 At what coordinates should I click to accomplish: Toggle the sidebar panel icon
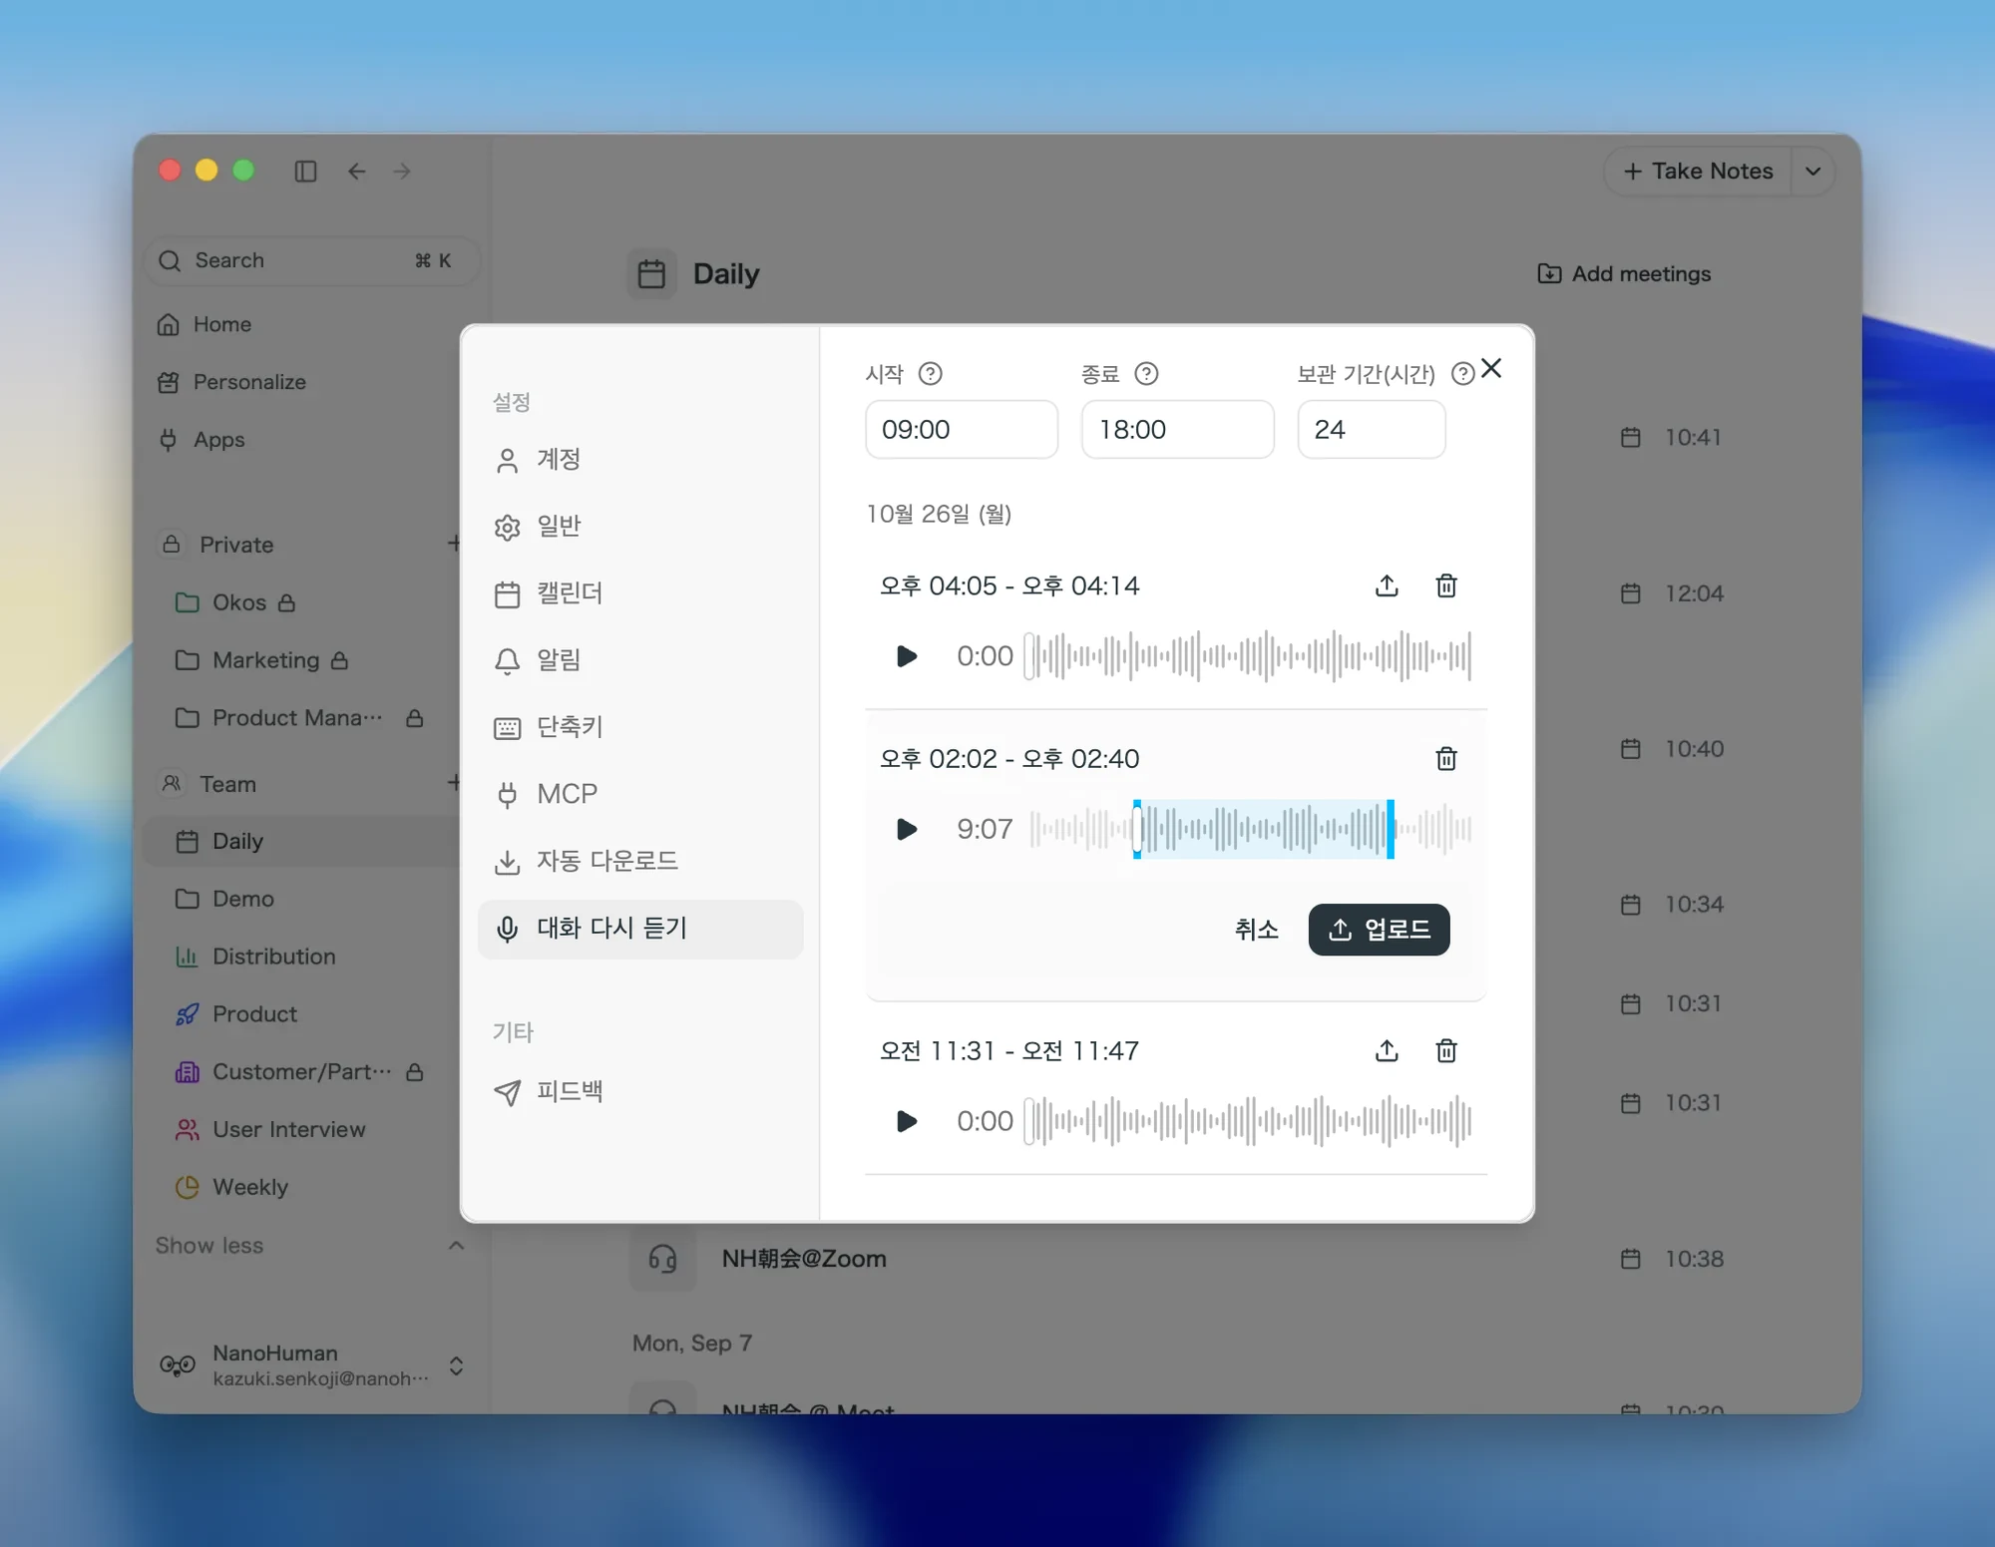305,172
